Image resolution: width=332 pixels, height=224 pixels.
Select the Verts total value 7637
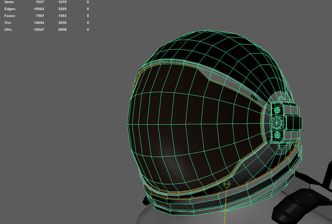coord(40,2)
